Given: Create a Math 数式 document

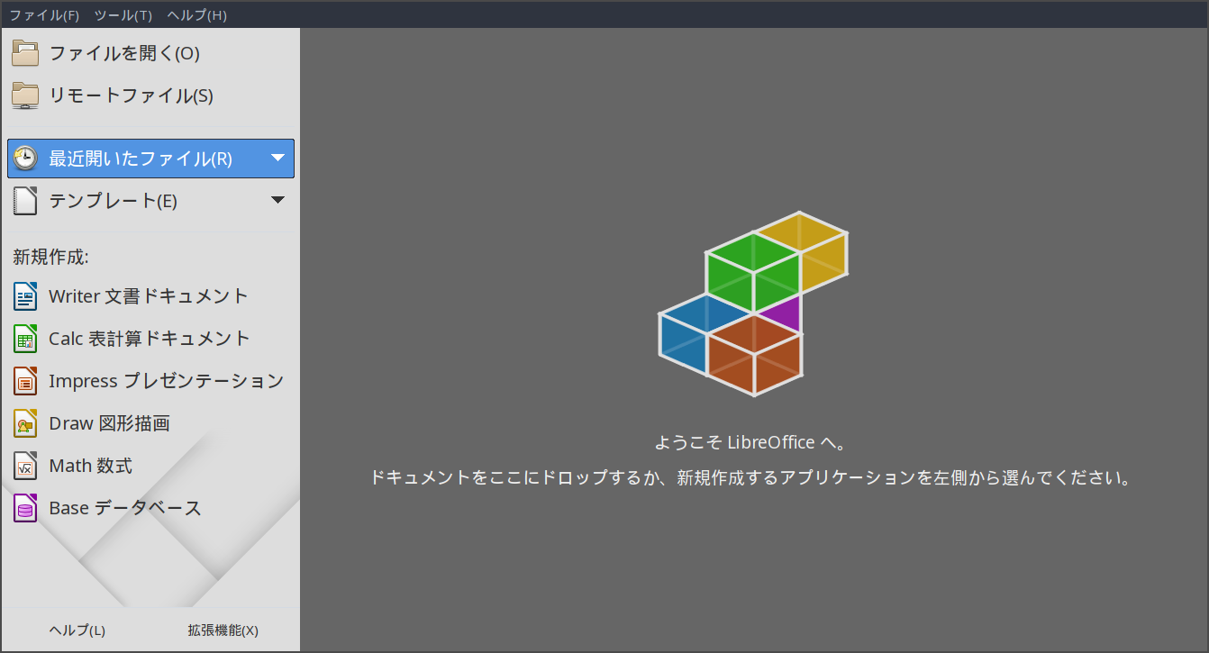Looking at the screenshot, I should [x=90, y=466].
